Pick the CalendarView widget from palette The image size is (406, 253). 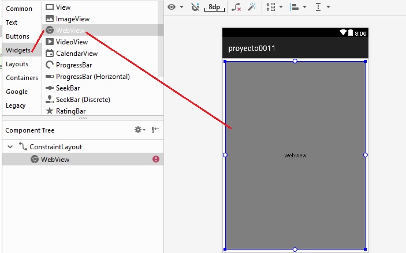coord(76,53)
